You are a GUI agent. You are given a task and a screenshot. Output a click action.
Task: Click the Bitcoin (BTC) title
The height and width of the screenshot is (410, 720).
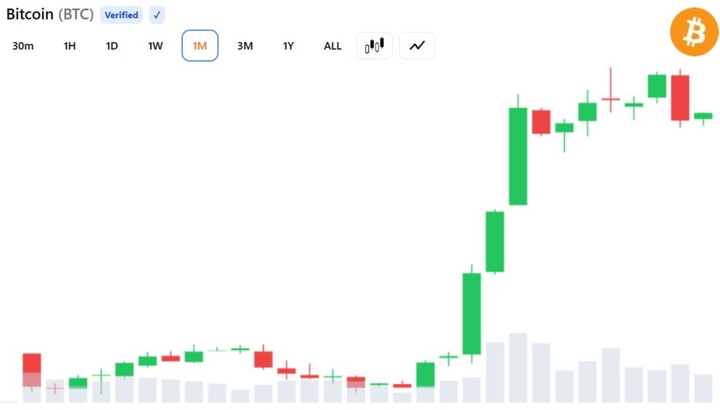pyautogui.click(x=49, y=15)
